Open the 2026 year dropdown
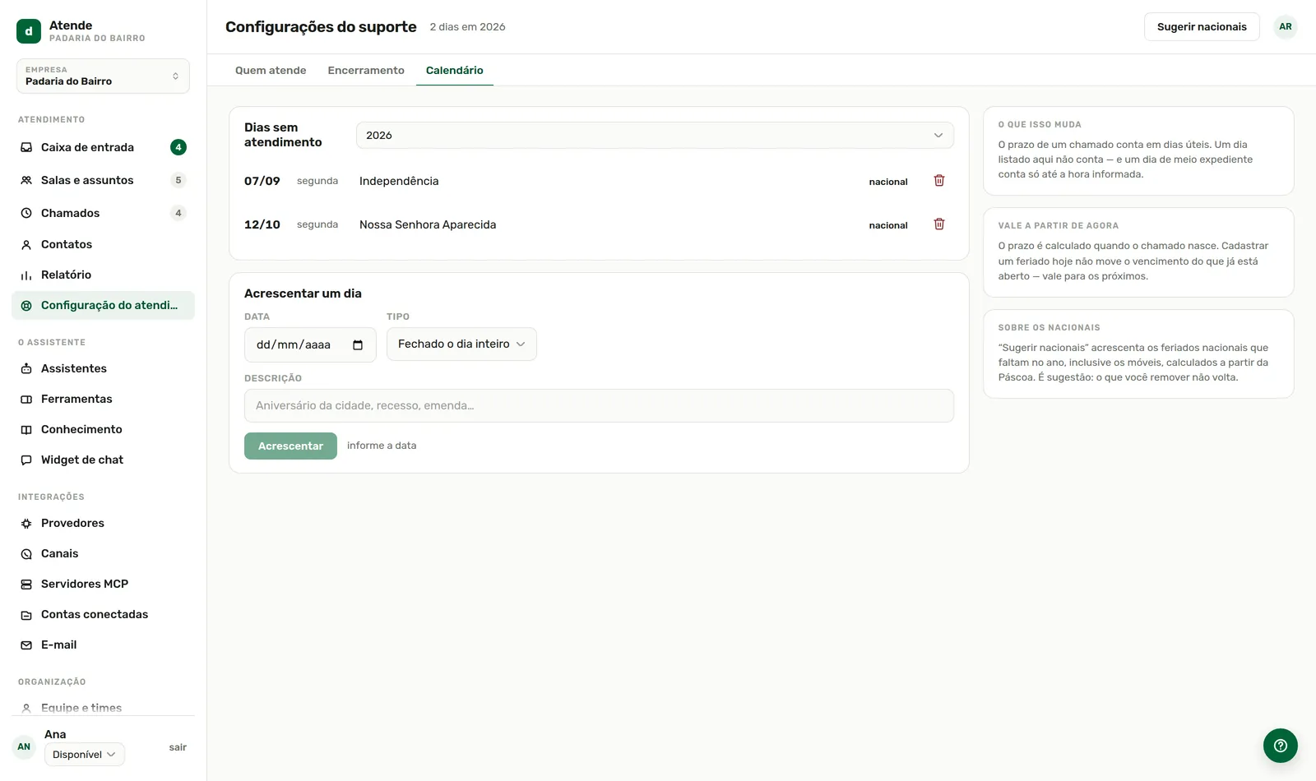The height and width of the screenshot is (781, 1316). tap(655, 136)
